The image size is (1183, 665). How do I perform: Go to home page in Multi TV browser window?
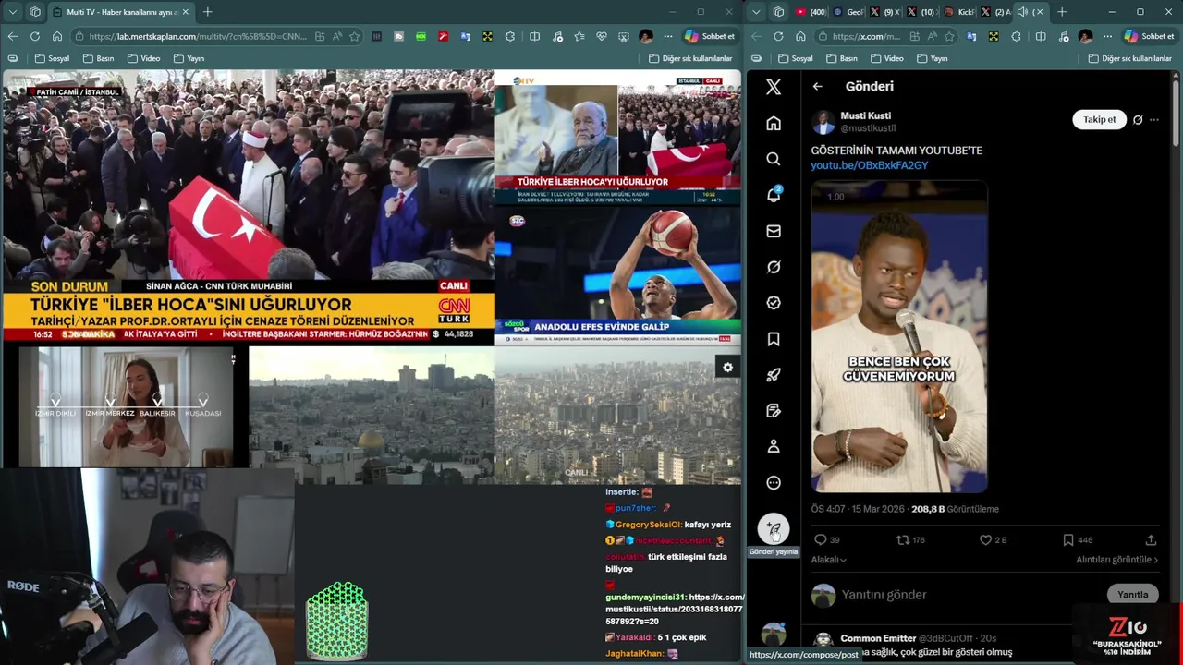click(57, 36)
